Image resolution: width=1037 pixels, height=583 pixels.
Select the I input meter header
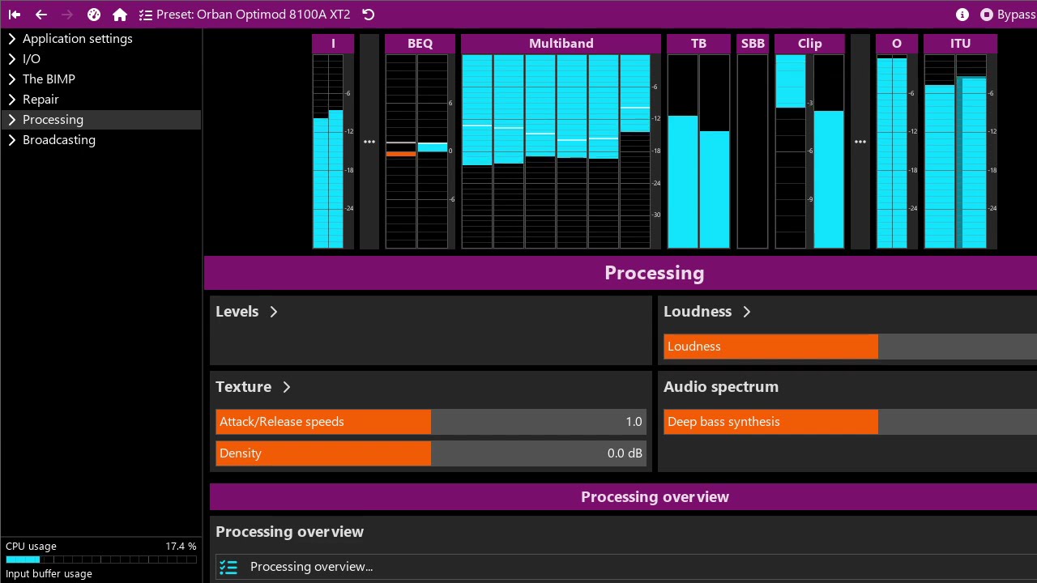click(x=333, y=44)
